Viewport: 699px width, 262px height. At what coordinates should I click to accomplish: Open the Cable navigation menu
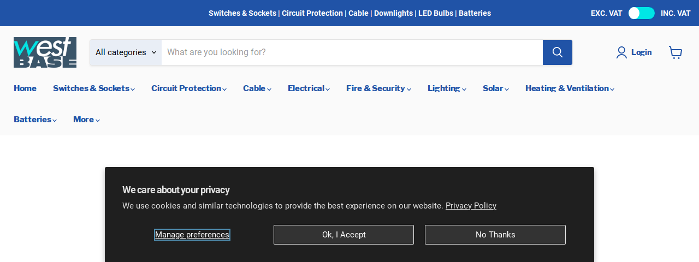[257, 88]
